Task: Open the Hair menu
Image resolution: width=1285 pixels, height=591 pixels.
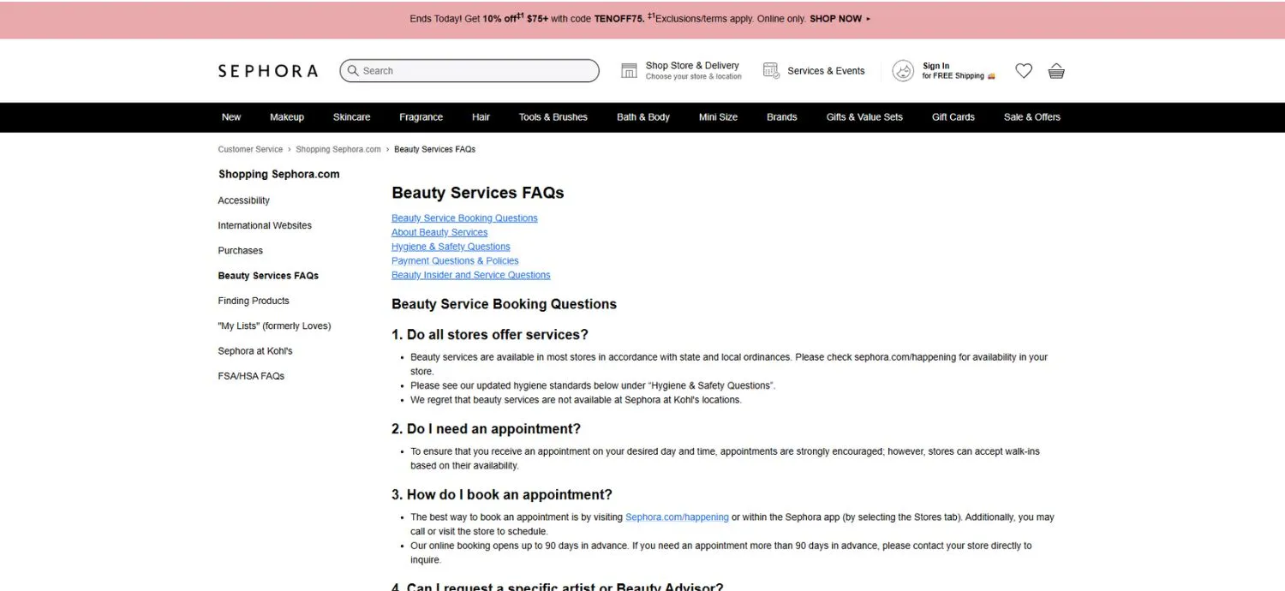Action: 481,117
